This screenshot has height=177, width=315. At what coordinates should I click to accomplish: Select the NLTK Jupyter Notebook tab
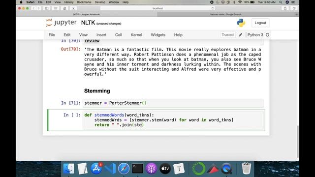pyautogui.click(x=87, y=14)
